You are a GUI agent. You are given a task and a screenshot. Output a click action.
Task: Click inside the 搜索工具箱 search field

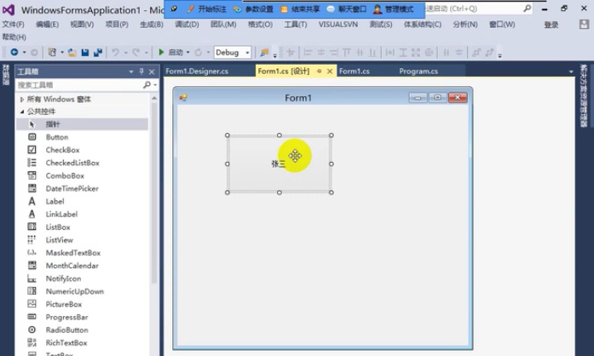[x=79, y=85]
